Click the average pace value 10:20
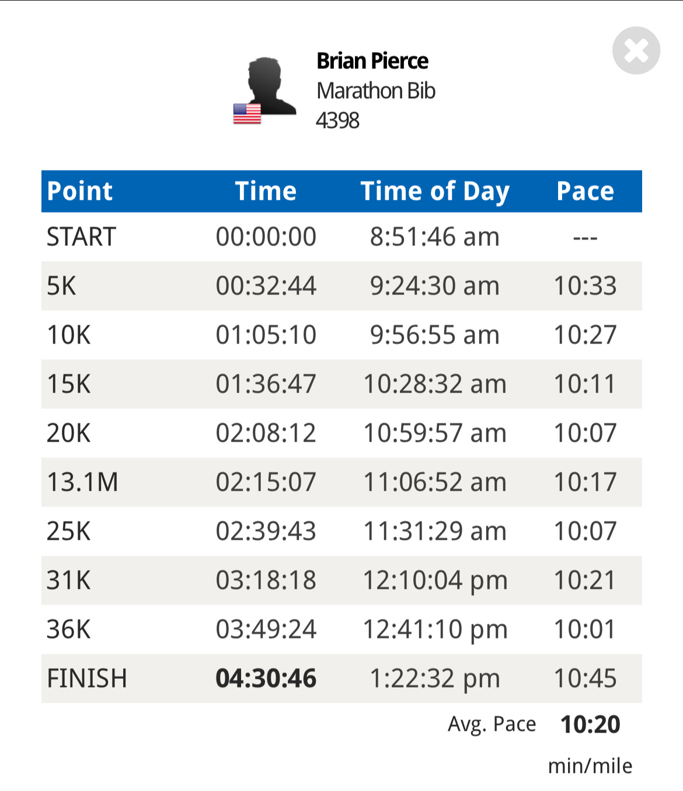Screen dimensions: 683x791 point(590,724)
